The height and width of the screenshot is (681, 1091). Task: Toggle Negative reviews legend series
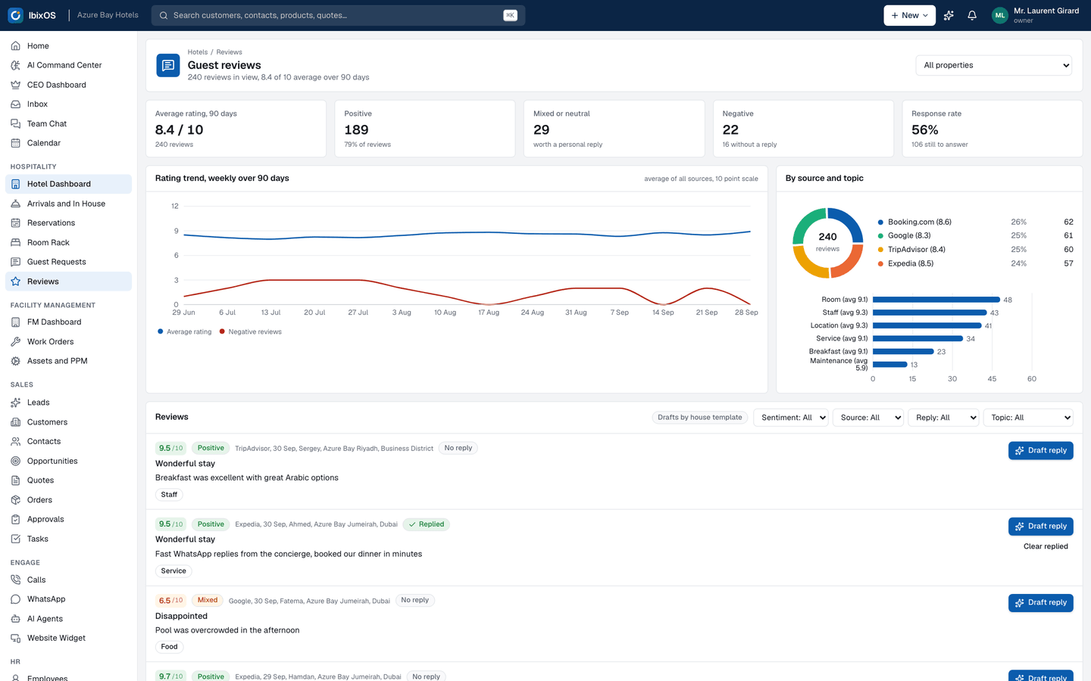point(250,331)
